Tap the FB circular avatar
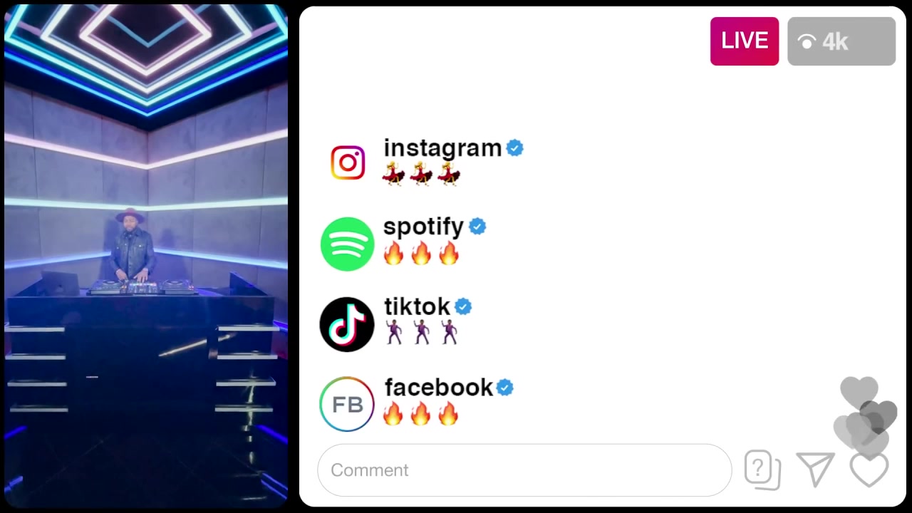Screen dimensions: 912x513 click(x=347, y=405)
